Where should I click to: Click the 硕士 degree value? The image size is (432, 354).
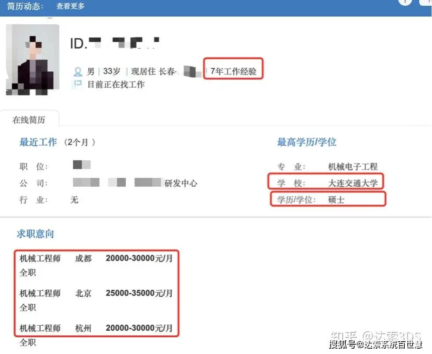click(336, 199)
